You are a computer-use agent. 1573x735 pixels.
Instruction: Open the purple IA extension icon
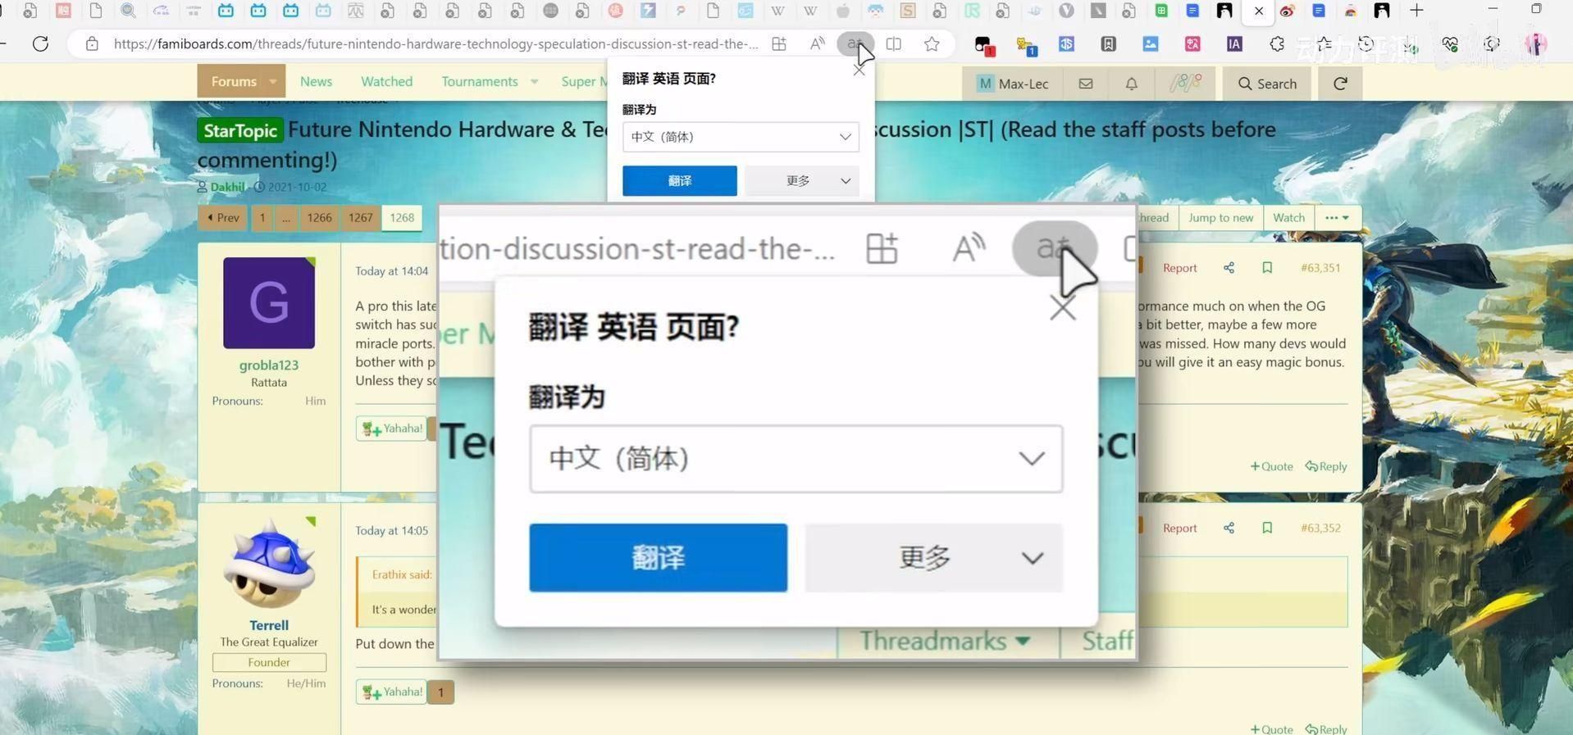point(1234,44)
